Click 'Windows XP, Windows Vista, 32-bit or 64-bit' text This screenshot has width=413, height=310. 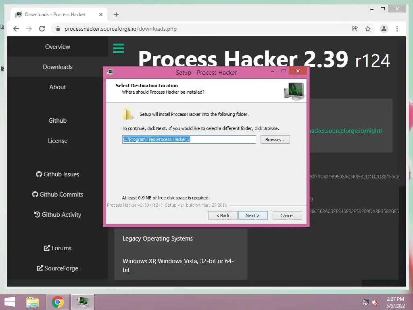[178, 266]
